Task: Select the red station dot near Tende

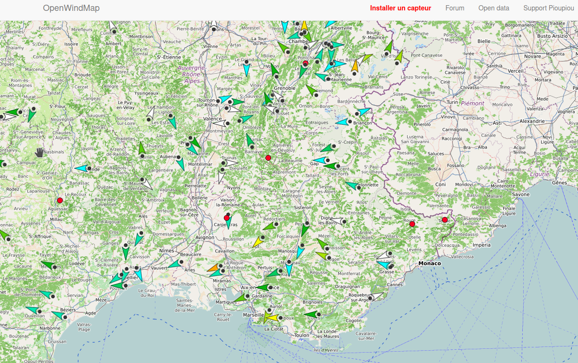Action: (x=445, y=220)
